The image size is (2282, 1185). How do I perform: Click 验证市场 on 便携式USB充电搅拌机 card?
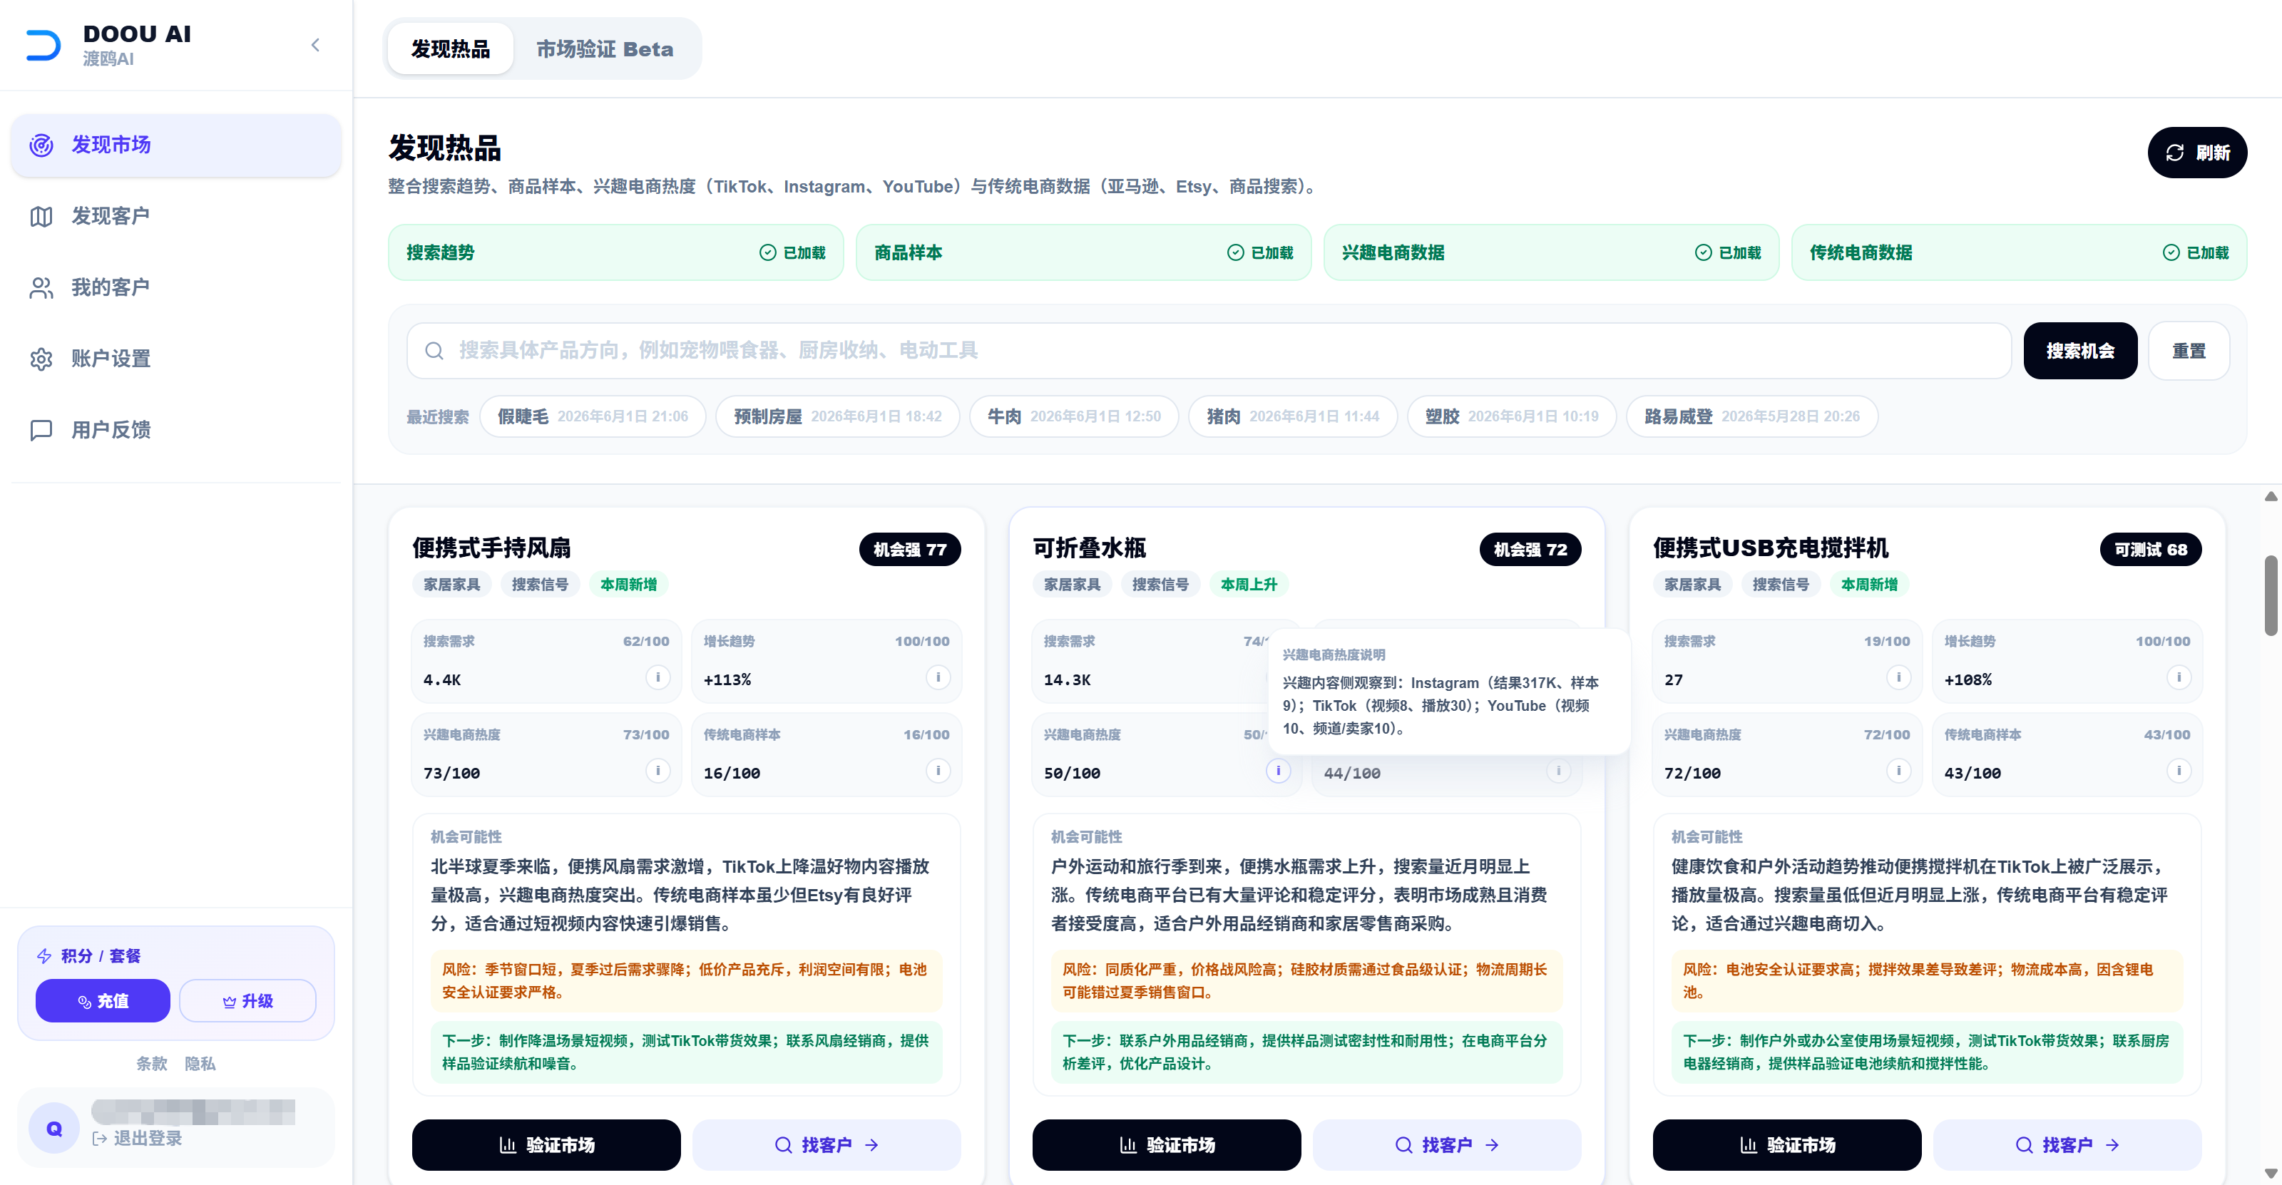tap(1787, 1145)
